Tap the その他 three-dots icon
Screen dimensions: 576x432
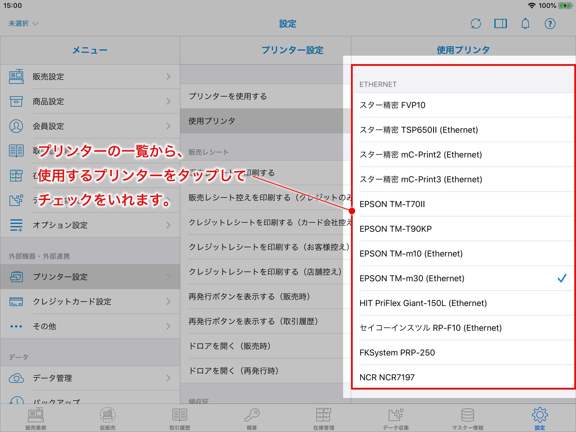[x=16, y=326]
